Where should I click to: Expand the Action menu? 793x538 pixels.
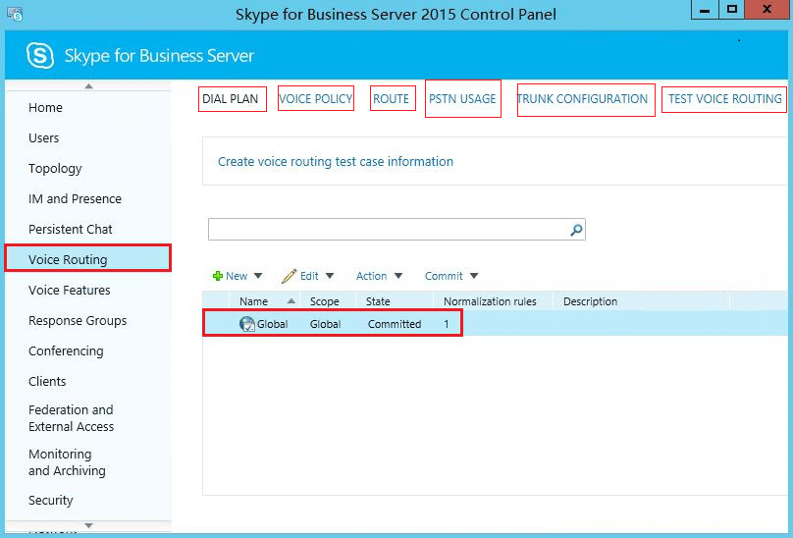click(x=379, y=276)
